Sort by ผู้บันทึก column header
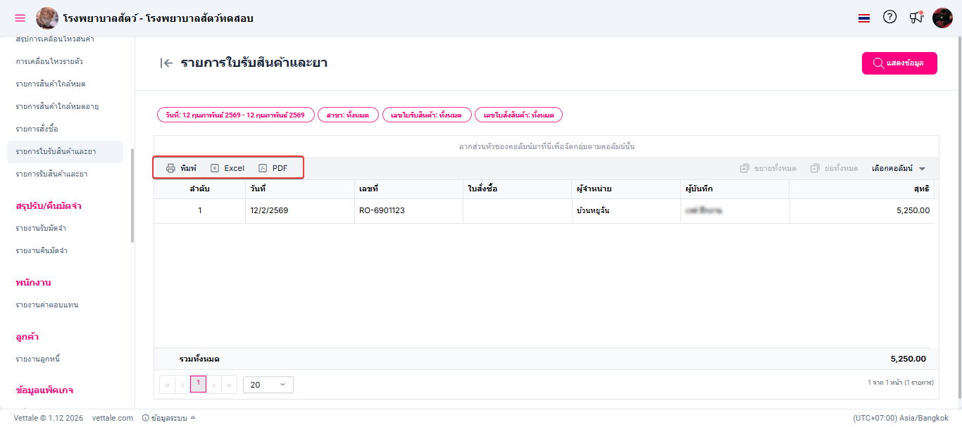Image resolution: width=962 pixels, height=427 pixels. click(735, 189)
